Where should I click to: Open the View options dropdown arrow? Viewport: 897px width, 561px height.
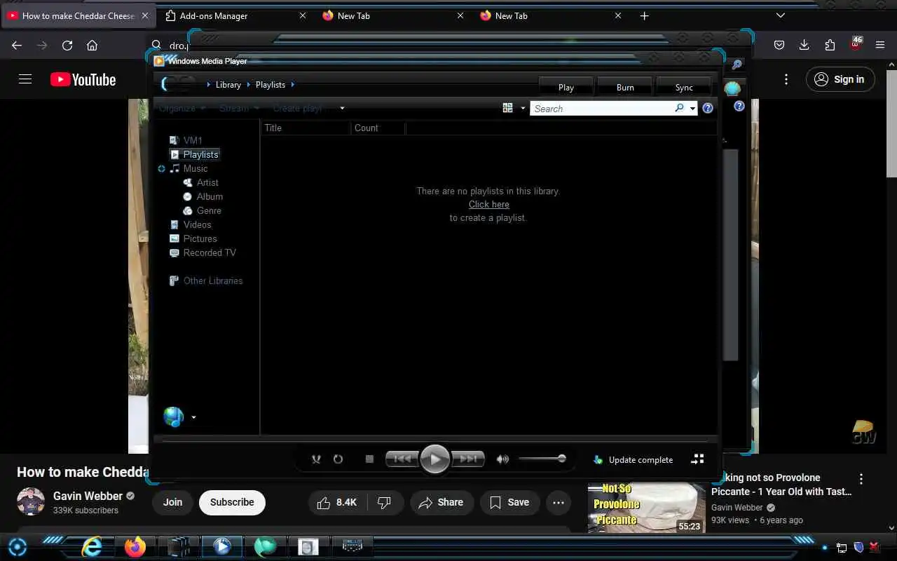tap(523, 108)
